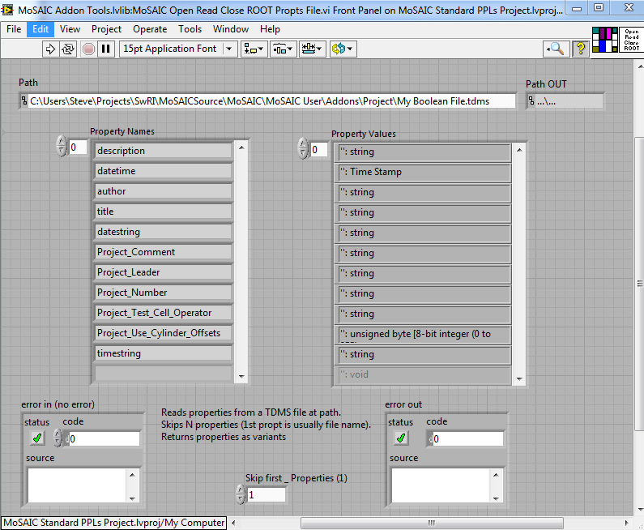The image size is (644, 530).
Task: Select the 'datestring' property name entry
Action: (x=163, y=232)
